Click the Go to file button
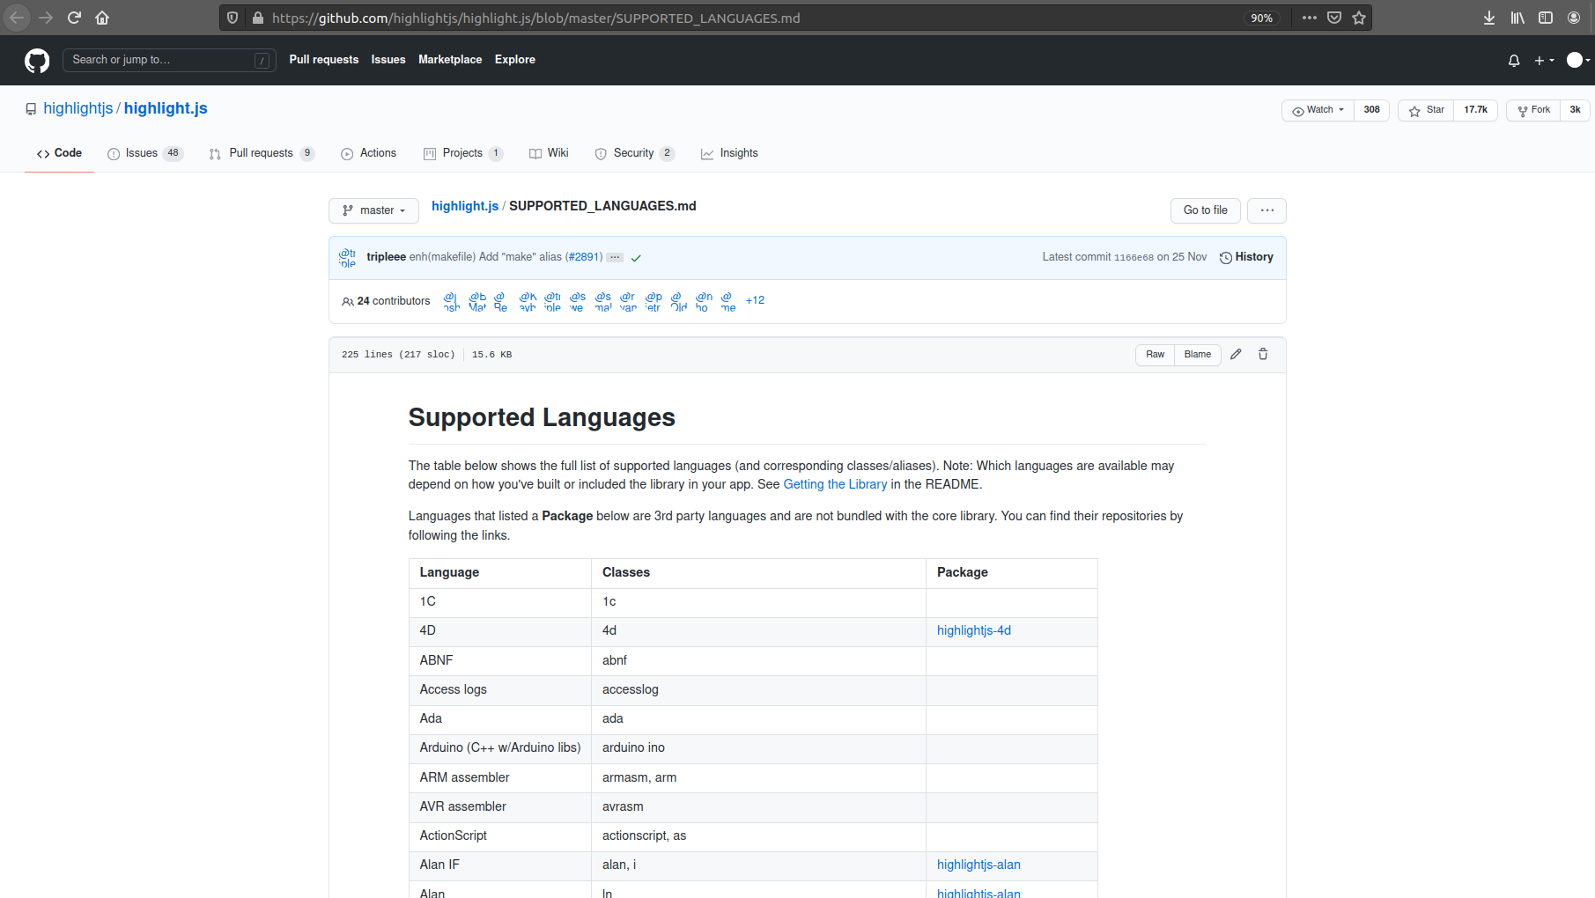 pyautogui.click(x=1206, y=210)
